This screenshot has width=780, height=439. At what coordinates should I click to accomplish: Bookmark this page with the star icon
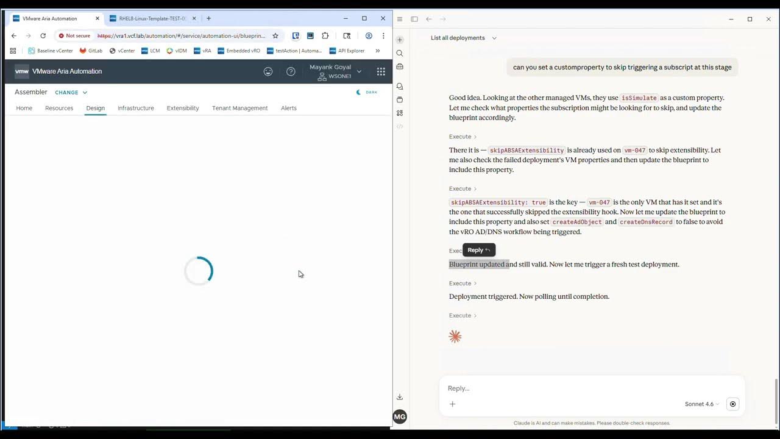[x=275, y=36]
